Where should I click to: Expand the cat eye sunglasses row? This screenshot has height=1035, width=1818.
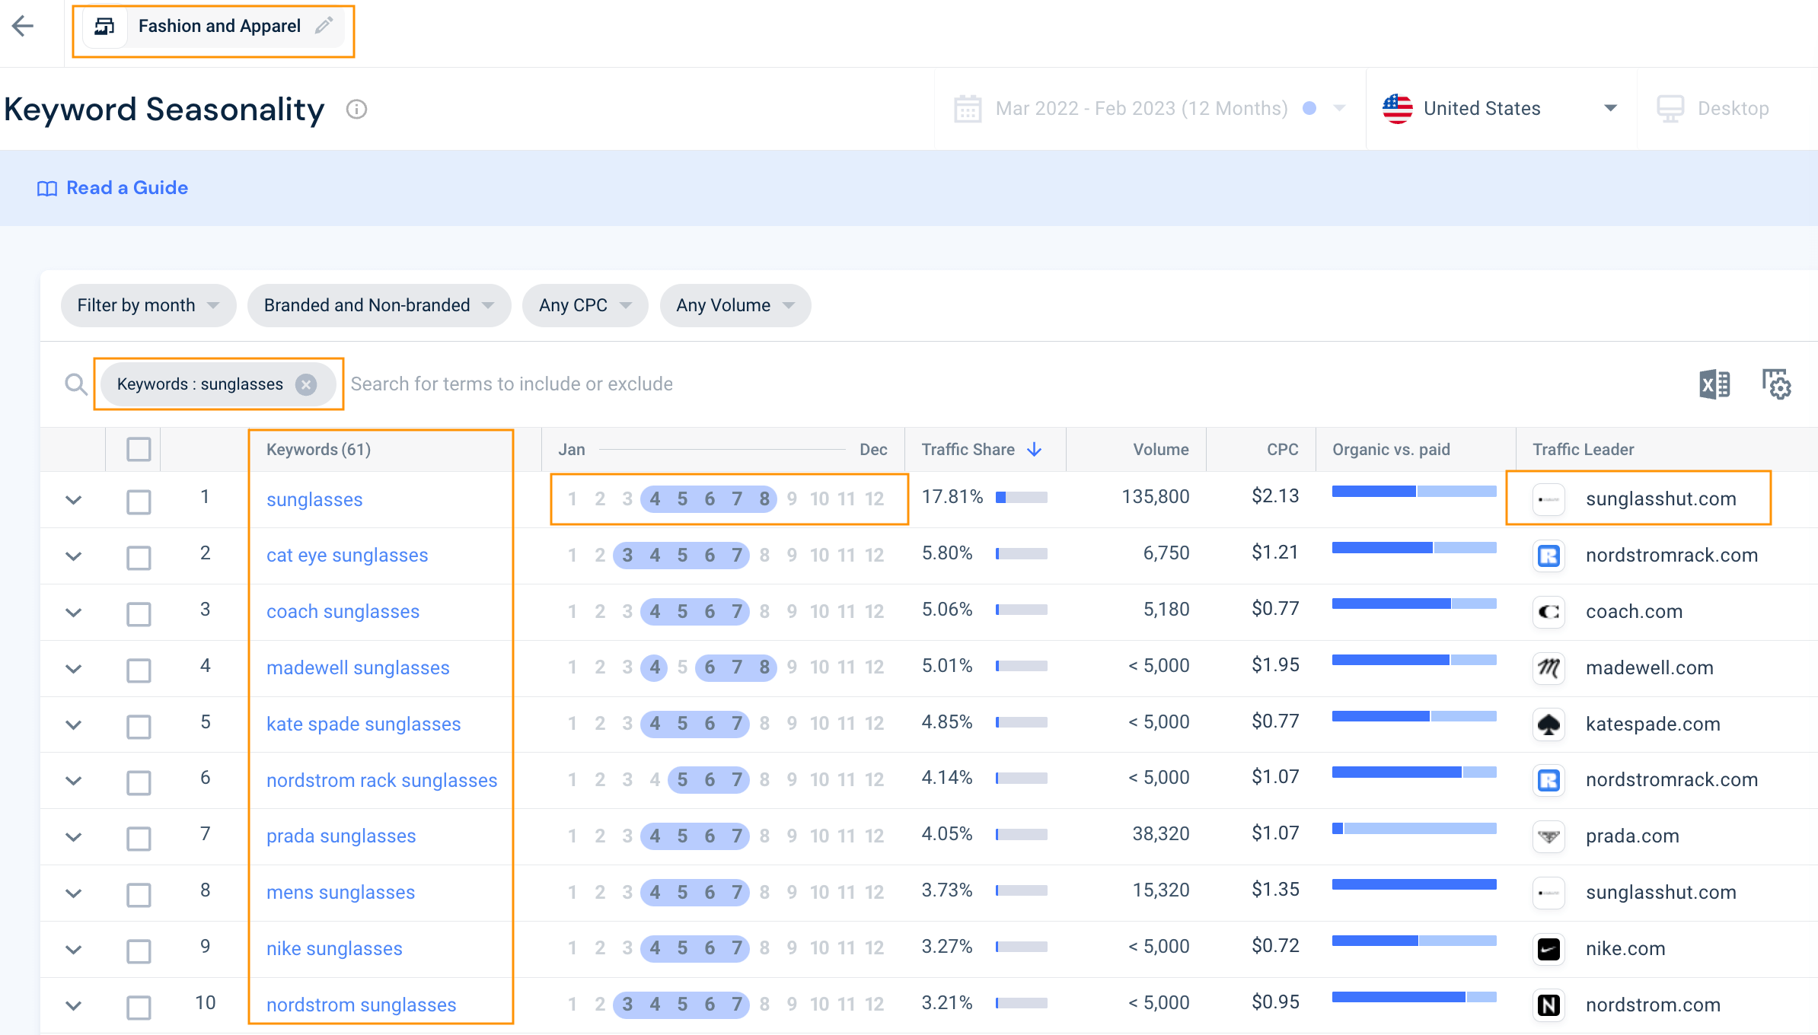pos(73,556)
